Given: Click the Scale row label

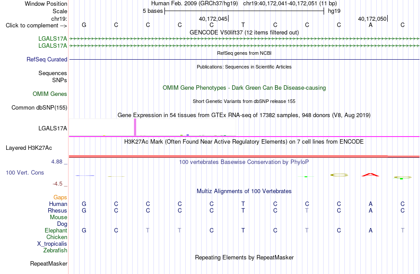Looking at the screenshot, I should click(60, 11).
